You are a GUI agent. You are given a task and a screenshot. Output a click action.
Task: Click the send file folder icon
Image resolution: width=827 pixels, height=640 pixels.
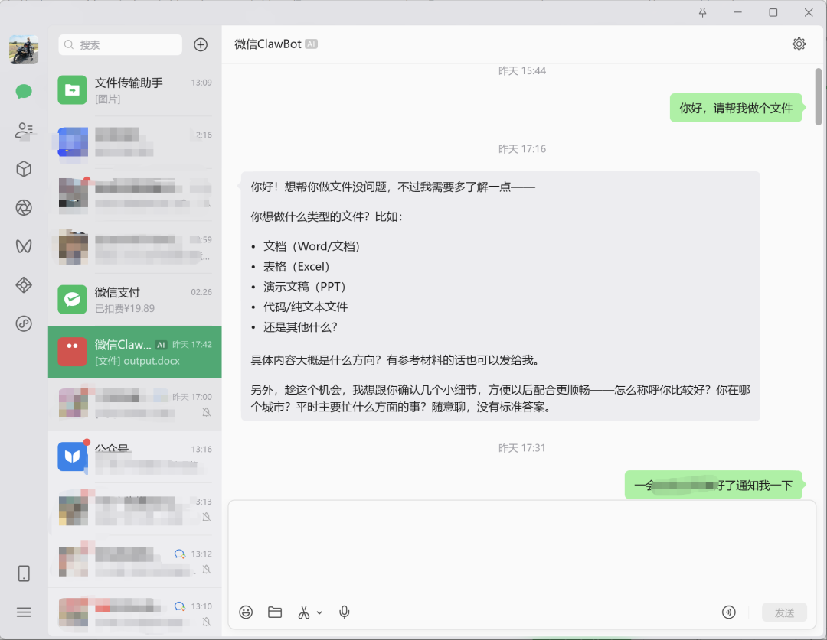click(275, 612)
